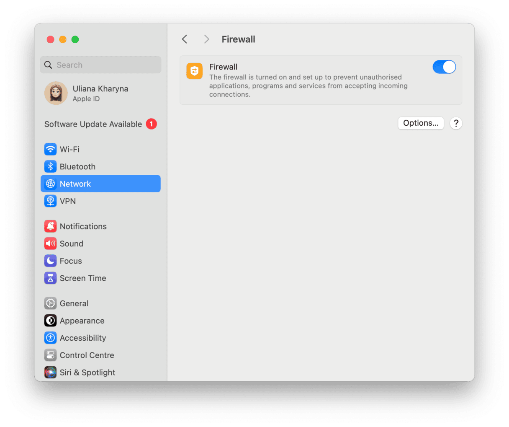The width and height of the screenshot is (509, 427).
Task: Select Control Centre label in the sidebar
Action: 87,355
